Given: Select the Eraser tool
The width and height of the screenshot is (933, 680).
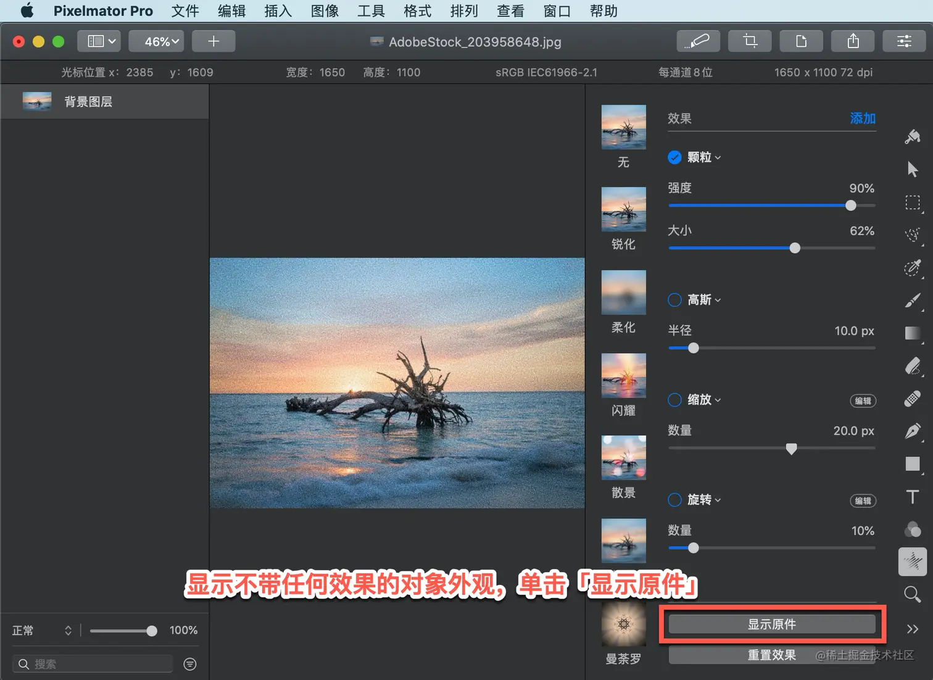Looking at the screenshot, I should tap(913, 366).
